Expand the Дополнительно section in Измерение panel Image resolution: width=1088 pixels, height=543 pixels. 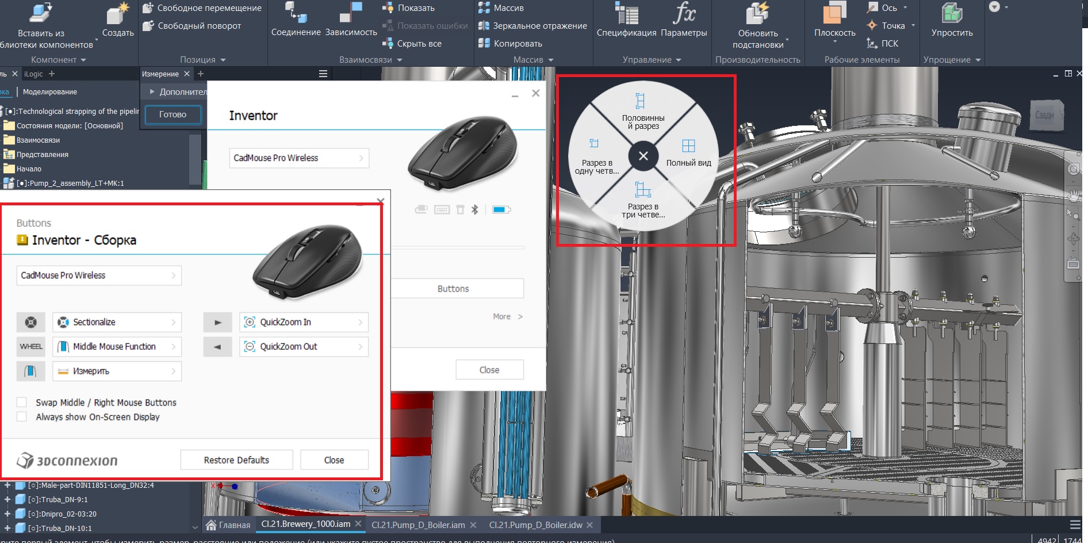click(152, 92)
